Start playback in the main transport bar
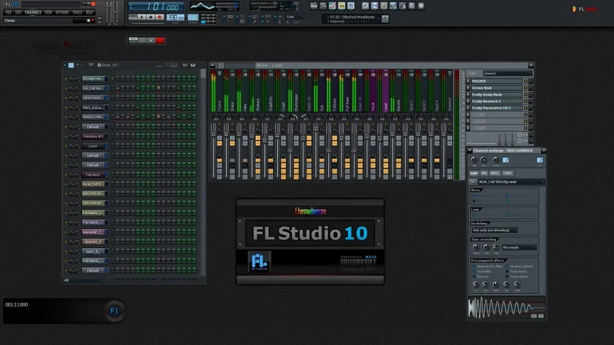 [x=142, y=17]
